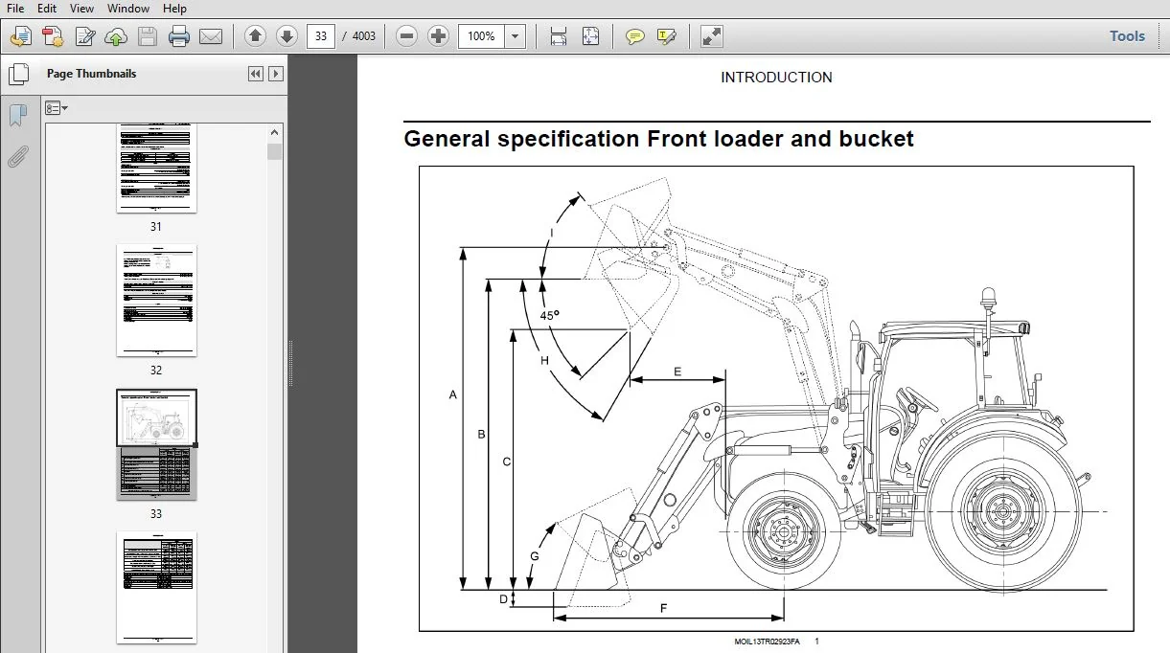Open the File menu
The width and height of the screenshot is (1170, 653).
coord(15,9)
